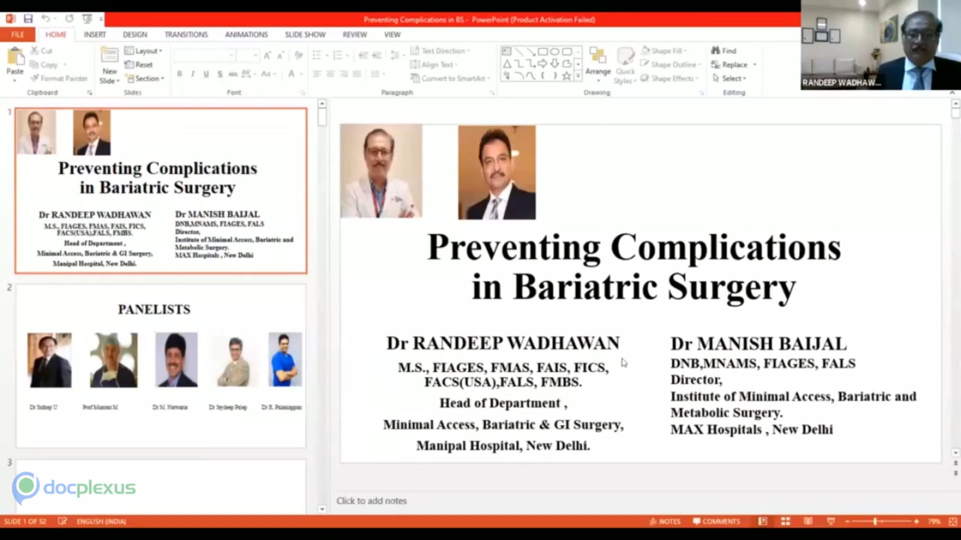Clear all formatting
Screen dimensions: 961x540
[x=299, y=55]
